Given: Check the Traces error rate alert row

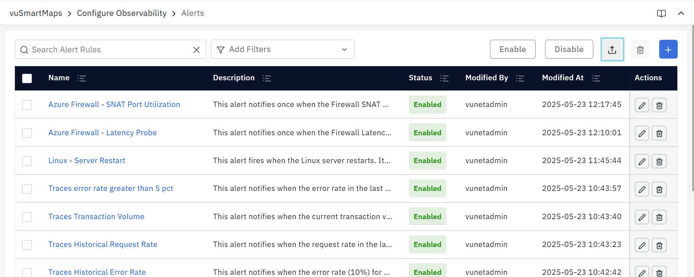Looking at the screenshot, I should 27,189.
